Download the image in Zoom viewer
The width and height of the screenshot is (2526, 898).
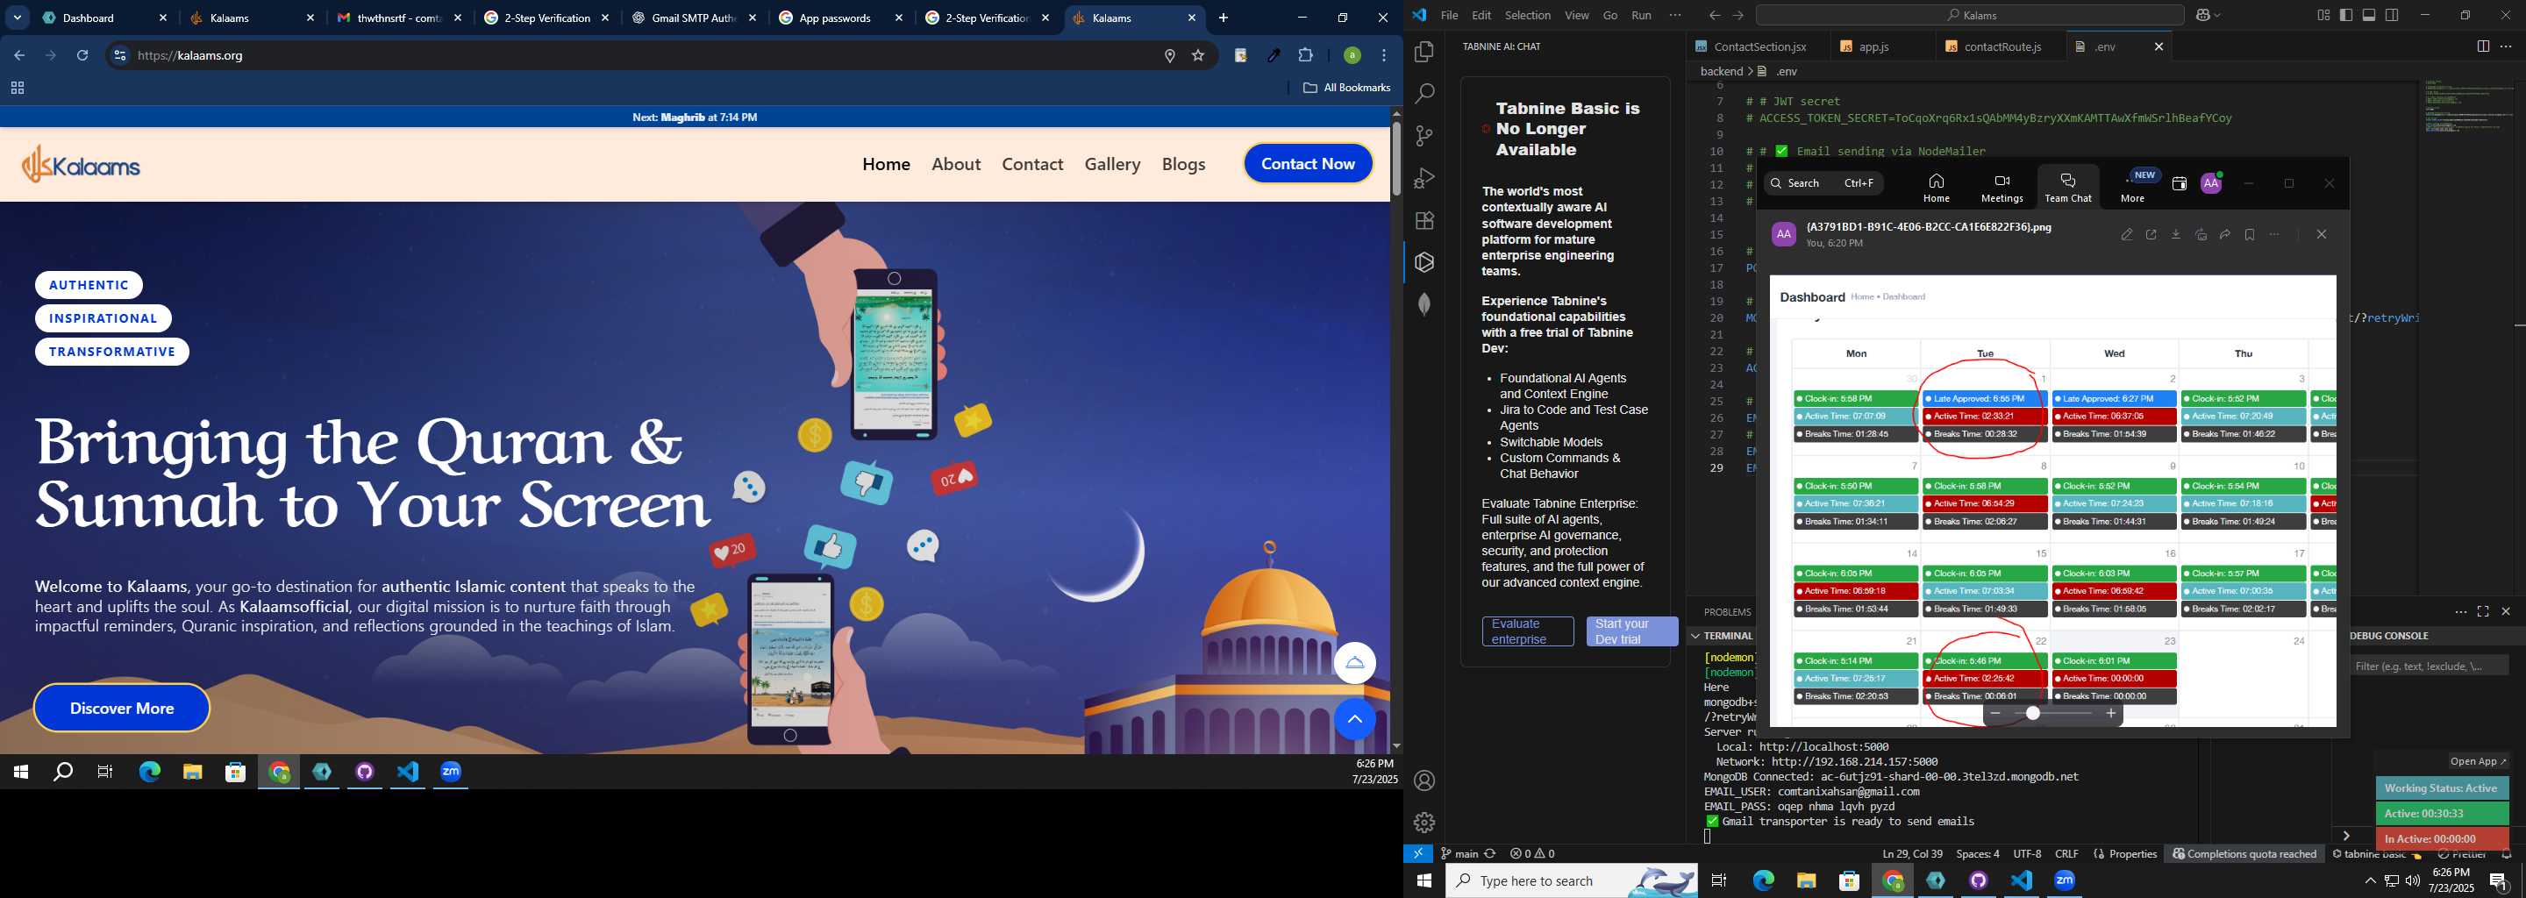click(x=2176, y=235)
